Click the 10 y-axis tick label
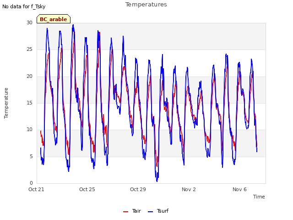 click(29, 129)
